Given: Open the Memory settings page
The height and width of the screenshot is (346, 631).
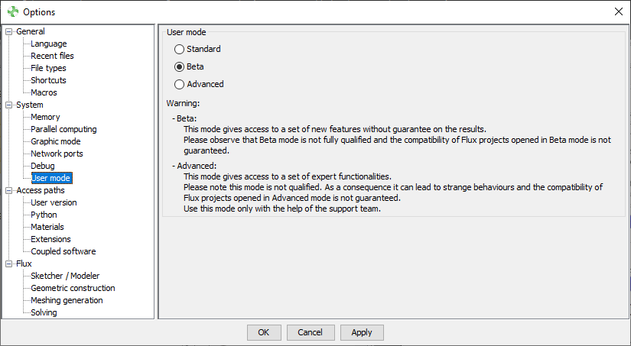Looking at the screenshot, I should coord(45,117).
